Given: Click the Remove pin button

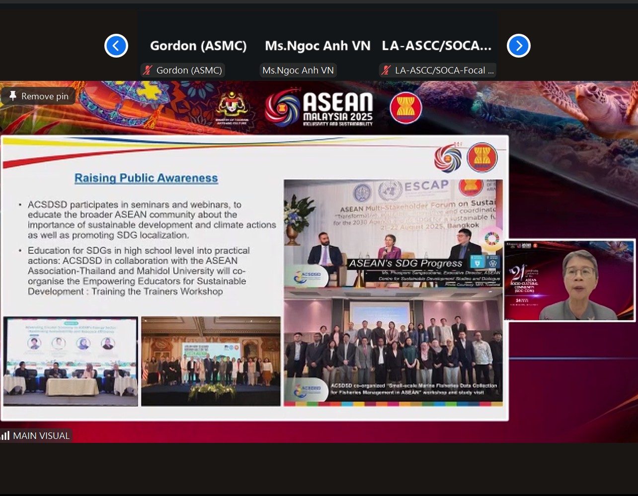Looking at the screenshot, I should coord(39,96).
